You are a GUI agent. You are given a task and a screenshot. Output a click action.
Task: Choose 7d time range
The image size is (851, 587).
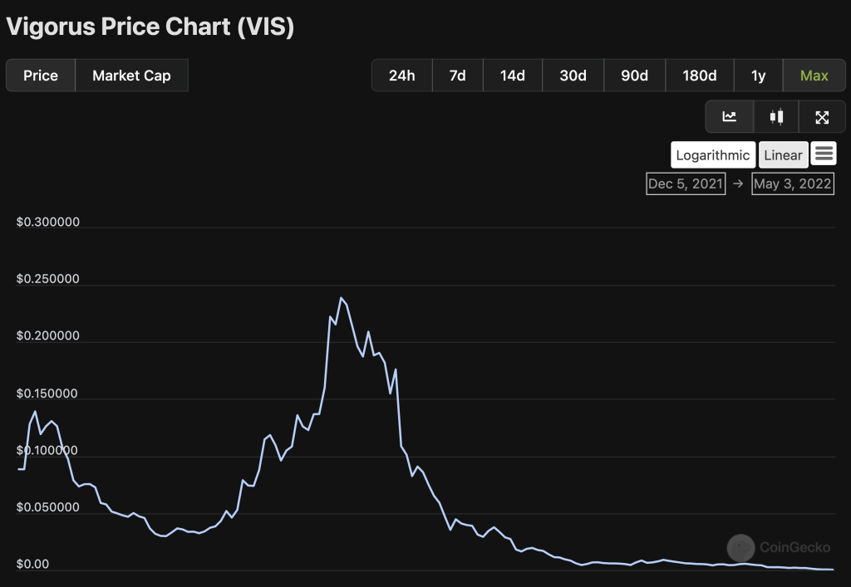point(458,76)
